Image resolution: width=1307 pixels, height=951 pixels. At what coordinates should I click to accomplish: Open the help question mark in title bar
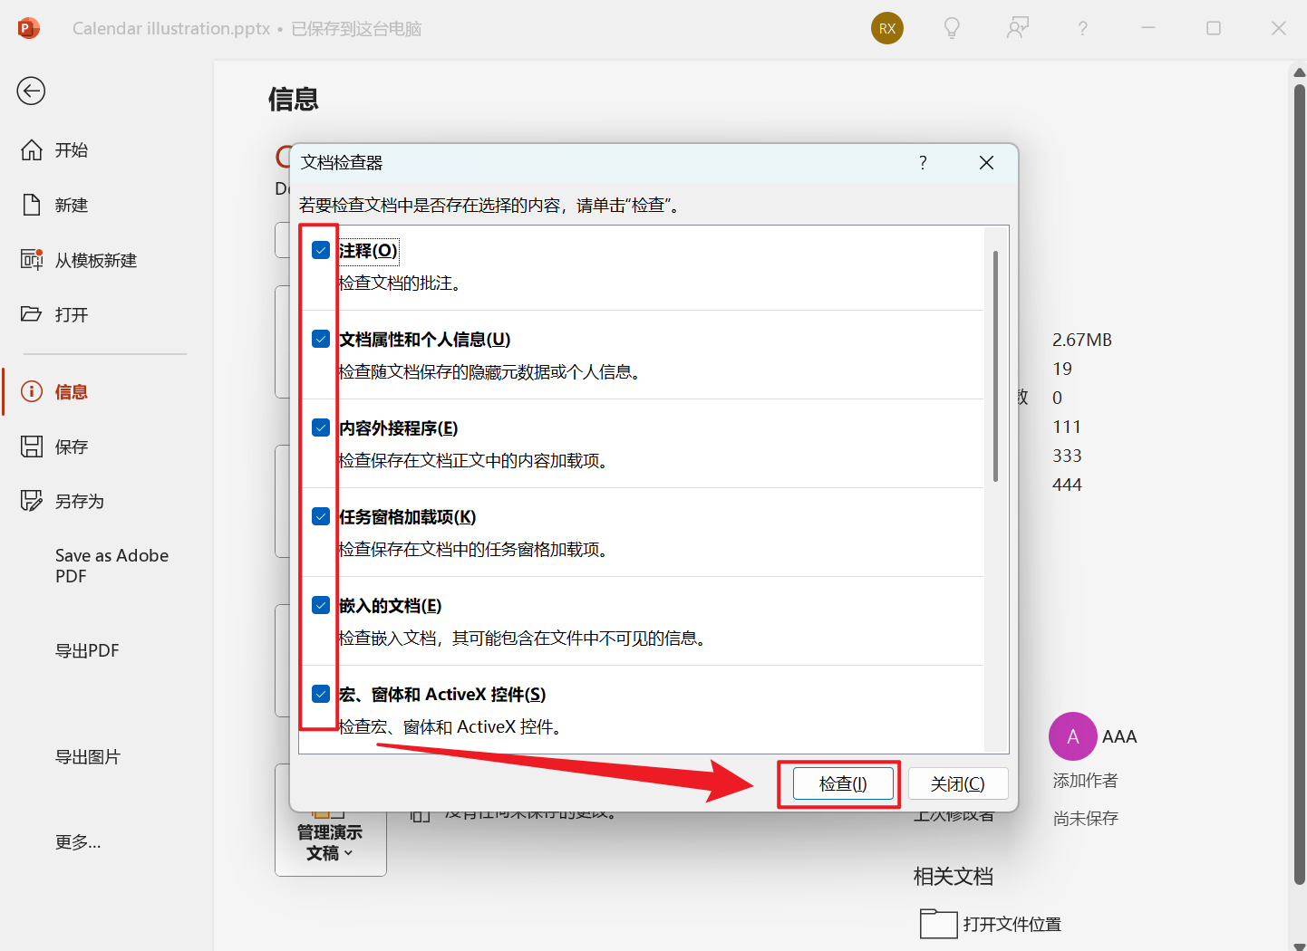pos(1083,28)
